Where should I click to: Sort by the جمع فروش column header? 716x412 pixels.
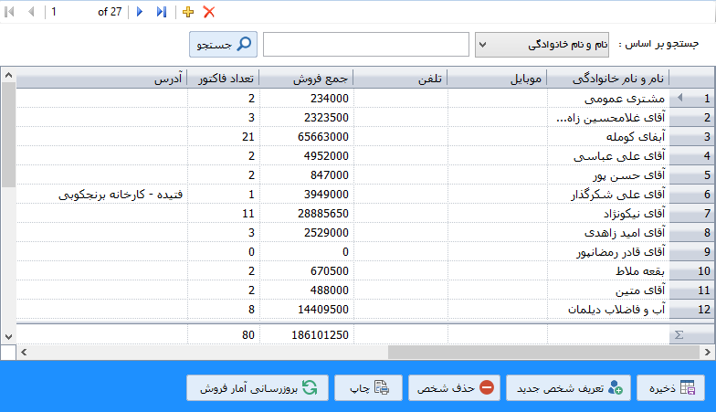pyautogui.click(x=306, y=79)
